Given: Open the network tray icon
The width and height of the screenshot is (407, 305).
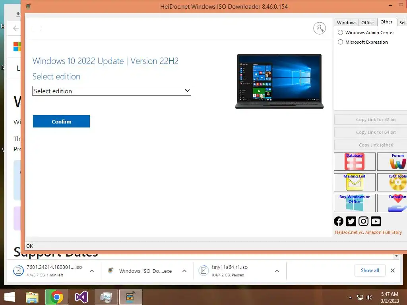Looking at the screenshot, I should tap(360, 297).
